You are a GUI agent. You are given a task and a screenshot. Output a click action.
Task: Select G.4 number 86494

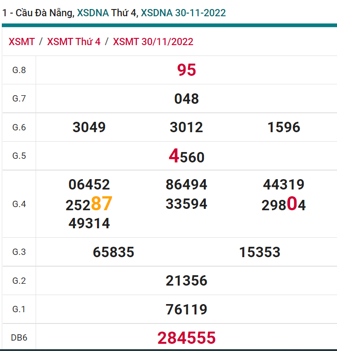point(186,185)
